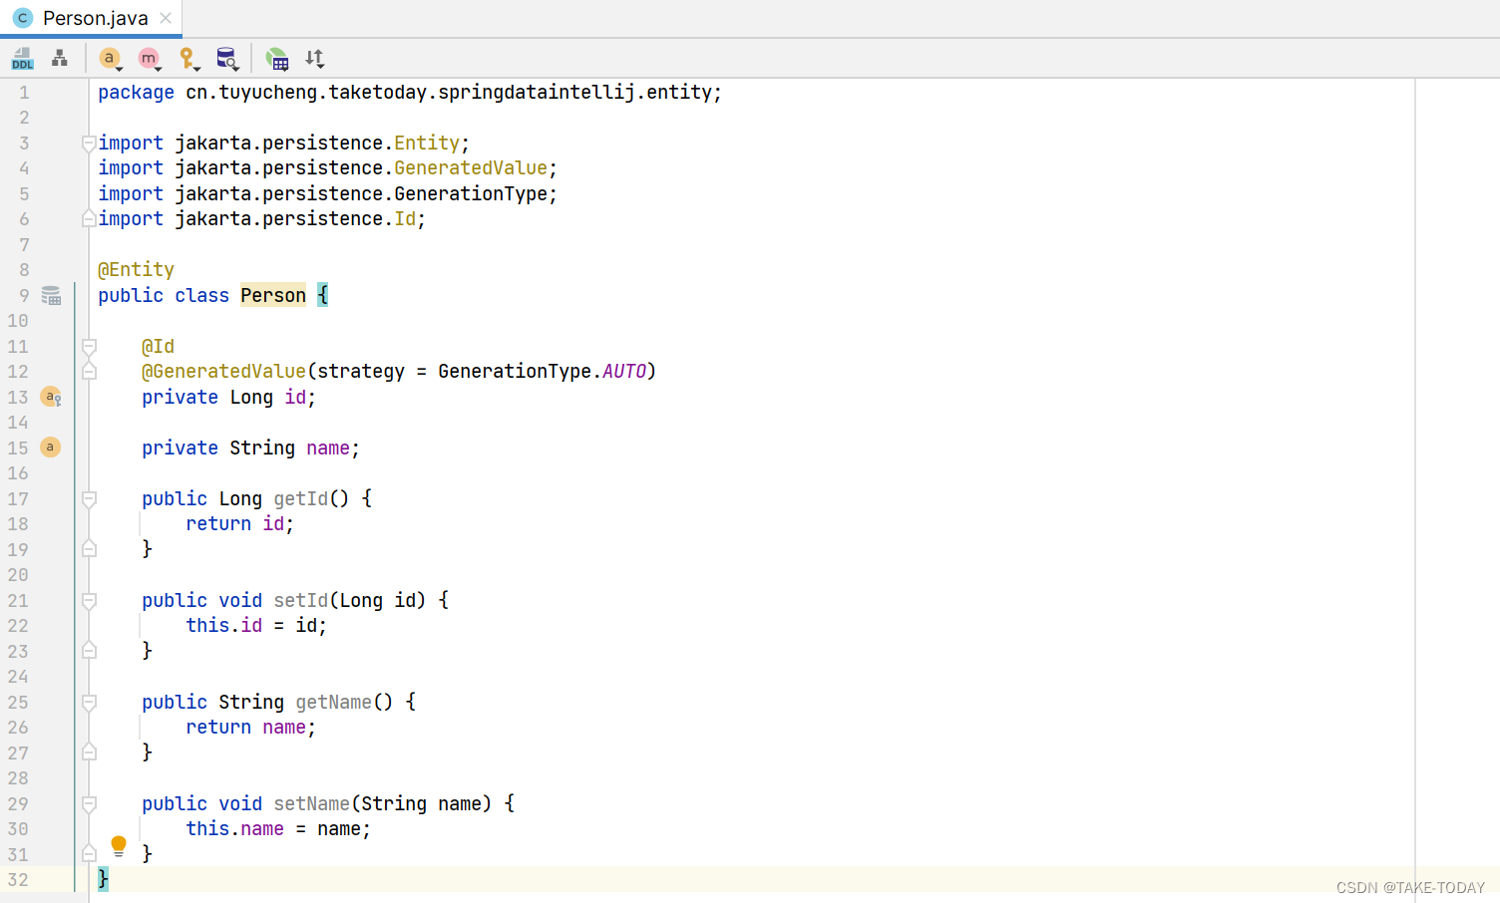
Task: Click the fold end marker on line 19
Action: tap(89, 549)
